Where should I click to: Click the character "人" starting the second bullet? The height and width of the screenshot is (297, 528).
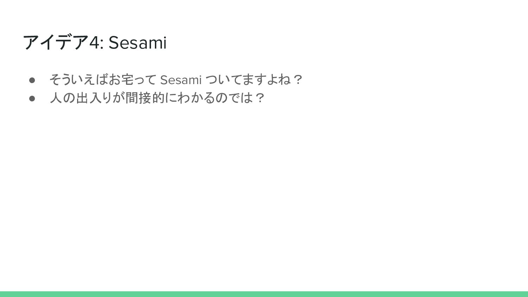(x=56, y=98)
